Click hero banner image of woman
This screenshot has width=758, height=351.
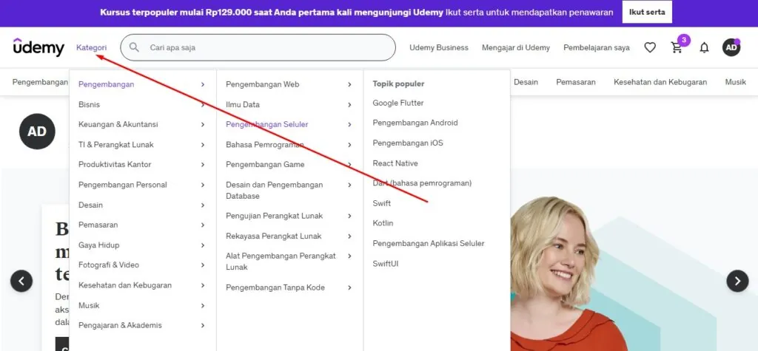pyautogui.click(x=568, y=273)
